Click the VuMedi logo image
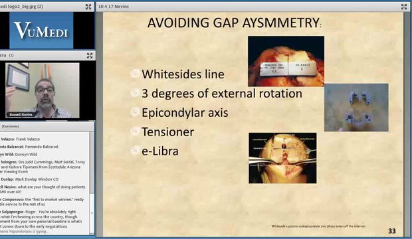 (41, 30)
